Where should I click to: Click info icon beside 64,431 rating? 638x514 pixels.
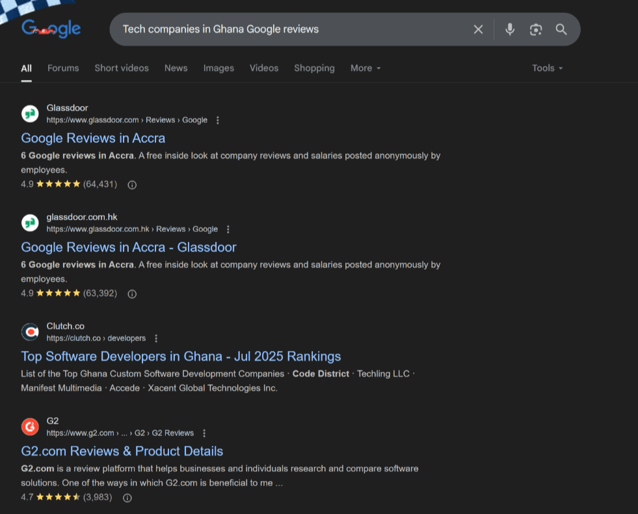click(132, 185)
